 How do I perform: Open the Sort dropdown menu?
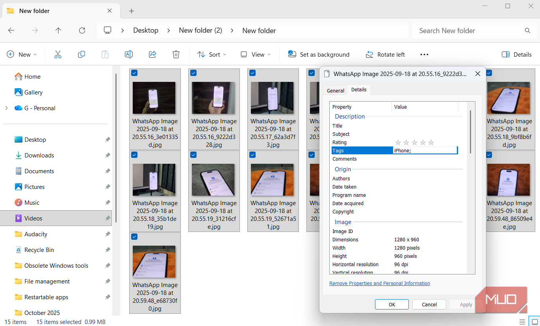pos(212,54)
